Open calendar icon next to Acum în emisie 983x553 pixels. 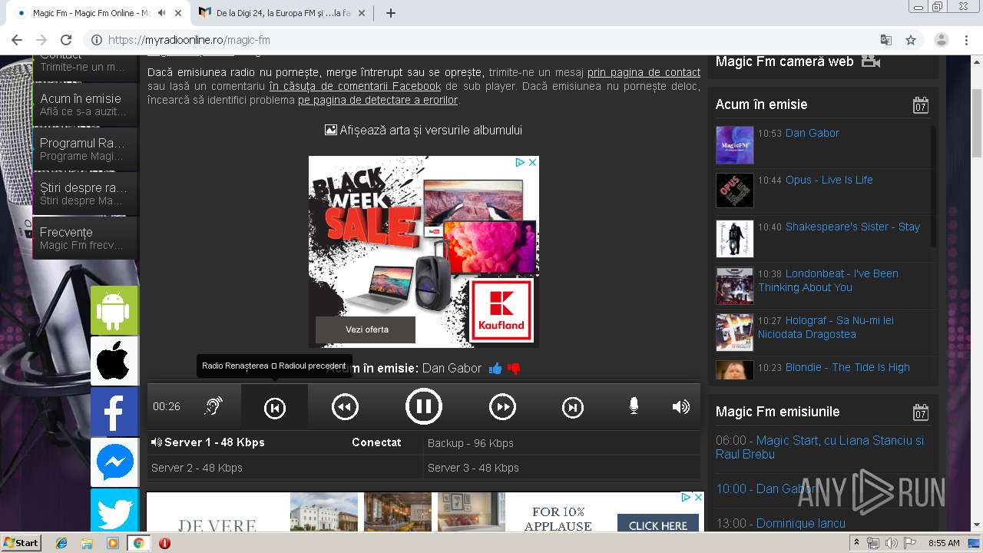click(x=921, y=104)
